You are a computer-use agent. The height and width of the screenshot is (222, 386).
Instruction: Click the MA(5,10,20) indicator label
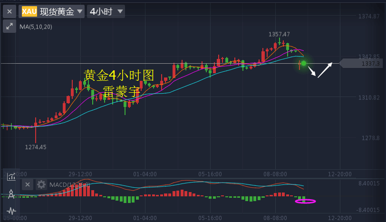36,27
